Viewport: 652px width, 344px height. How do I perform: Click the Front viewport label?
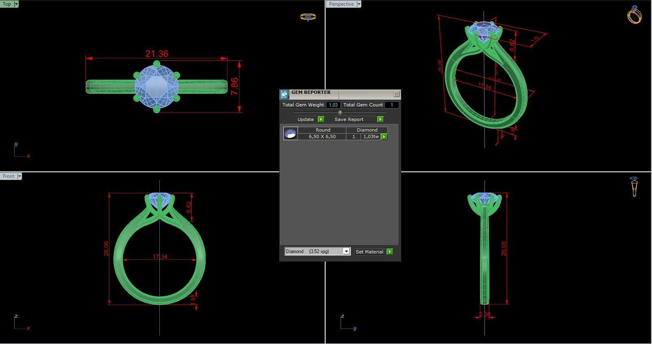9,176
